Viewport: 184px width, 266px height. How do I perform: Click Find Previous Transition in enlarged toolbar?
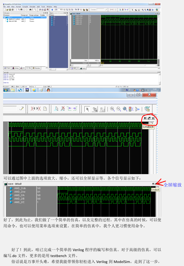[69, 109]
